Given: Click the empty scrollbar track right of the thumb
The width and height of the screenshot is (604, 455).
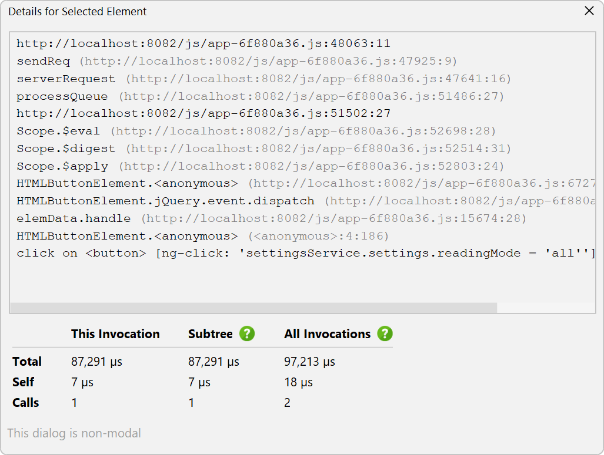Looking at the screenshot, I should (546, 308).
